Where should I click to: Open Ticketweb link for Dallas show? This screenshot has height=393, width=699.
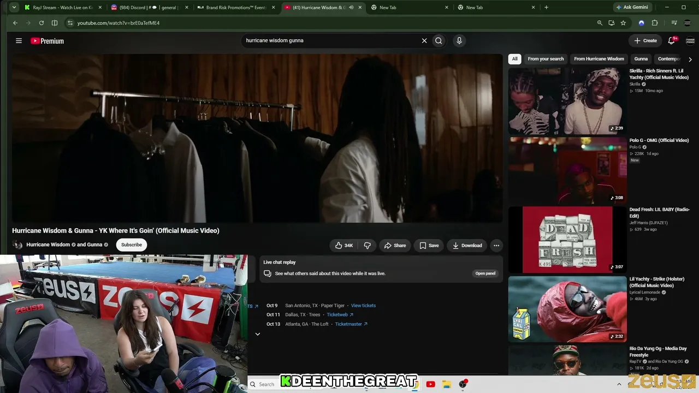340,315
